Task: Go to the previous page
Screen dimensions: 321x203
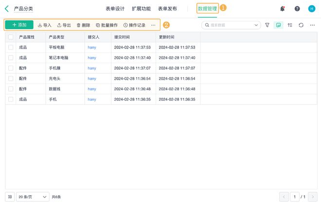Action: click(x=284, y=197)
